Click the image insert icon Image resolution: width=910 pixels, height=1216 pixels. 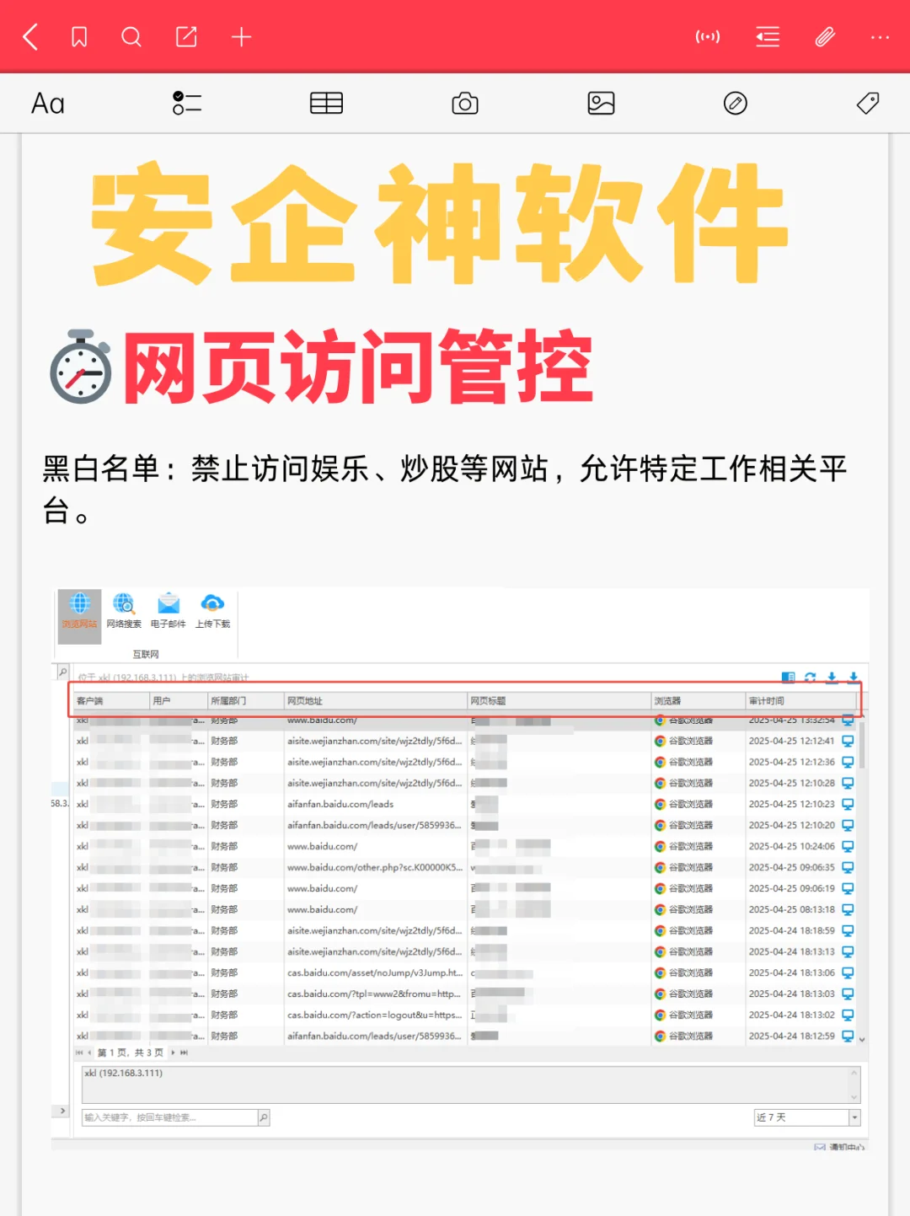[601, 104]
